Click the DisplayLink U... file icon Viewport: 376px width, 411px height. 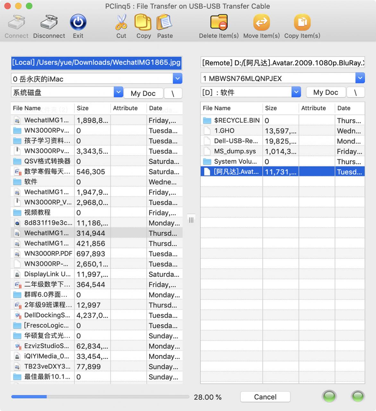tap(17, 274)
